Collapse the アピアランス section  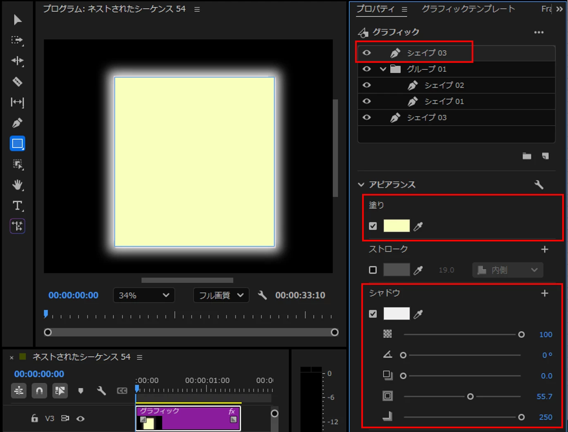(361, 184)
